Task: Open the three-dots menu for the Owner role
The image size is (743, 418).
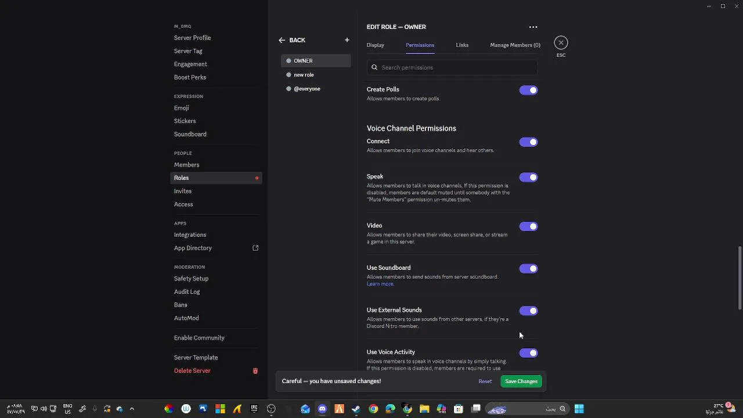Action: (x=533, y=27)
